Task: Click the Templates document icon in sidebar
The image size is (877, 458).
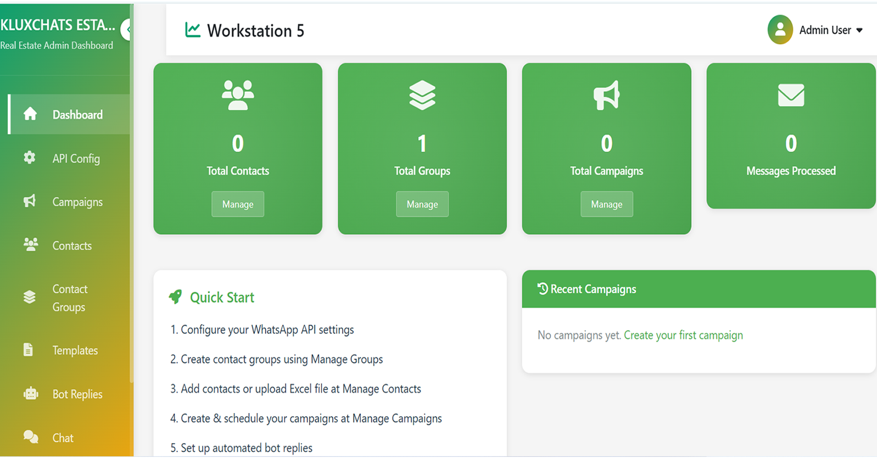Action: point(29,349)
